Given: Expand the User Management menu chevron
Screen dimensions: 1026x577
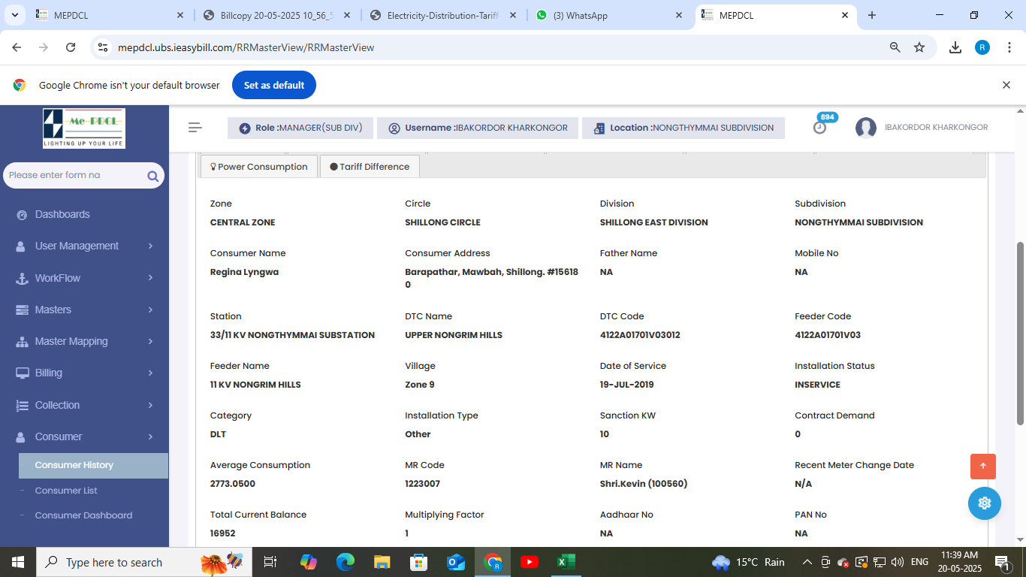Looking at the screenshot, I should point(150,246).
